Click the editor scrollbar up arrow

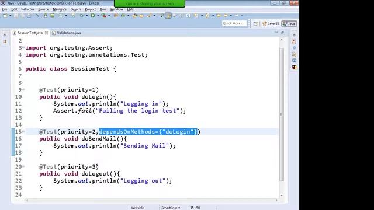click(282, 40)
